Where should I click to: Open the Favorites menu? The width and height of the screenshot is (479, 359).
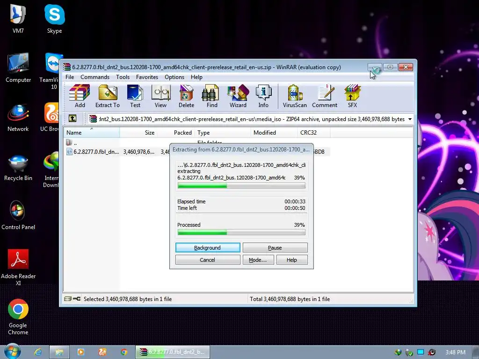[x=147, y=77]
